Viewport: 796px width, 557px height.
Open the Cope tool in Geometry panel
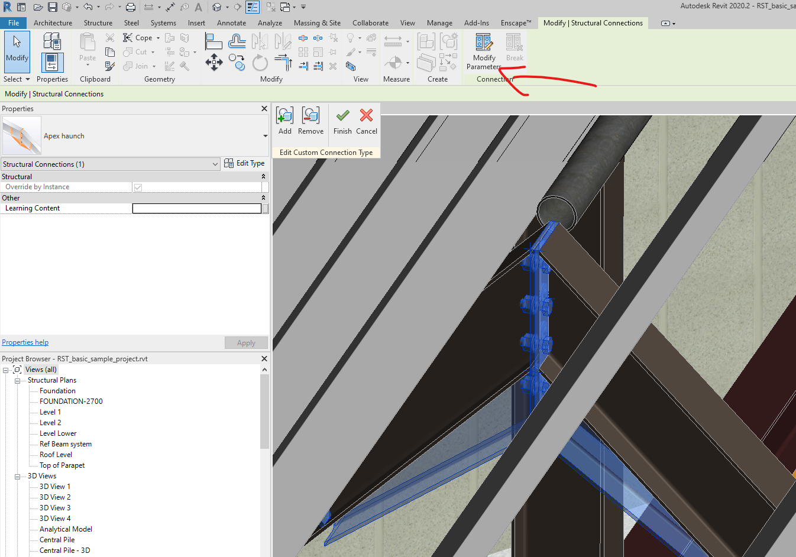137,37
